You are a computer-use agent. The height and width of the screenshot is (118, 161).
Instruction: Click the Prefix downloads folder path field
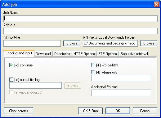tap(110, 43)
